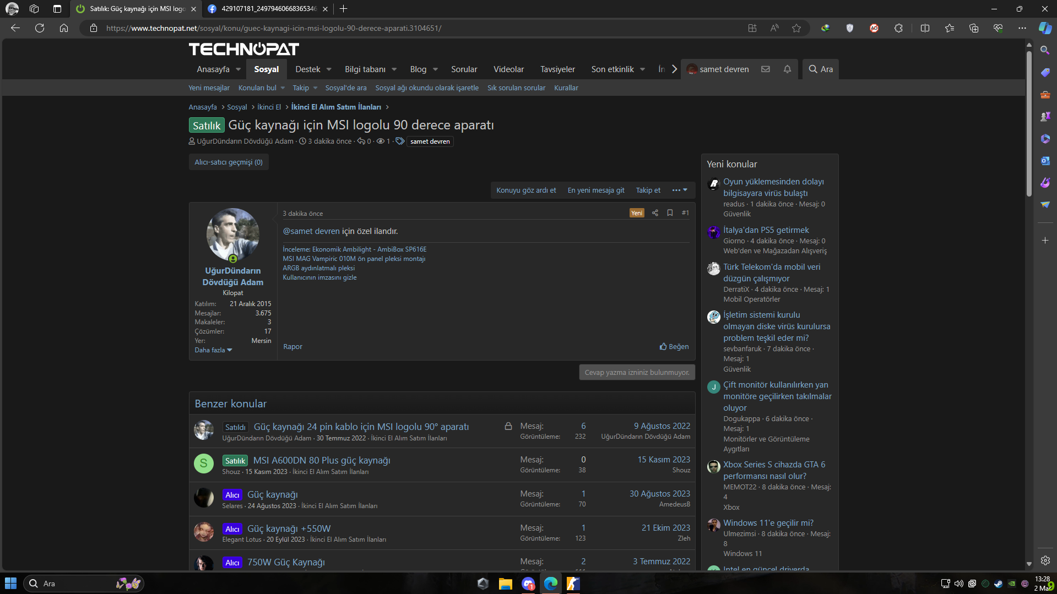Switch to Microsoft Edge in taskbar
This screenshot has width=1057, height=594.
point(551,584)
